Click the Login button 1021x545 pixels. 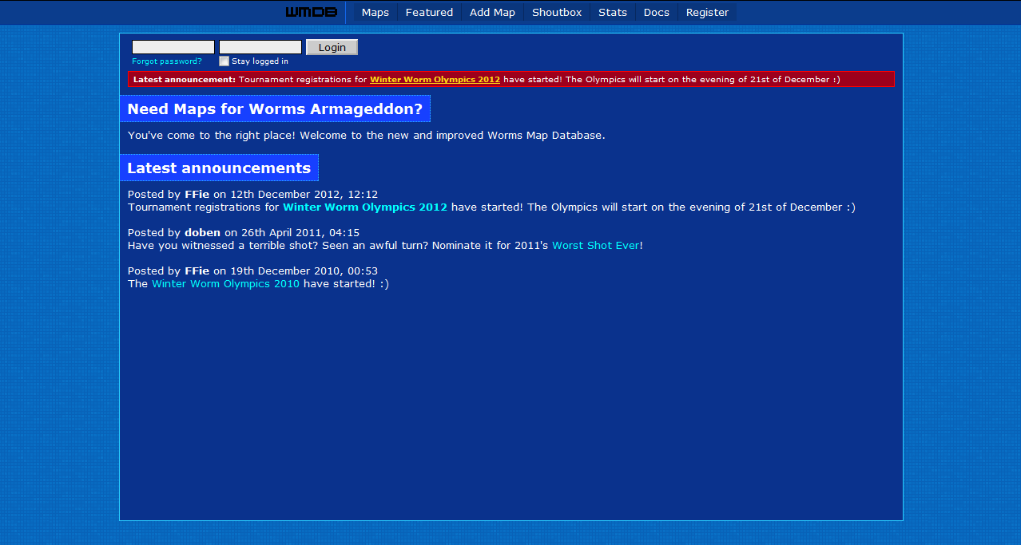332,47
